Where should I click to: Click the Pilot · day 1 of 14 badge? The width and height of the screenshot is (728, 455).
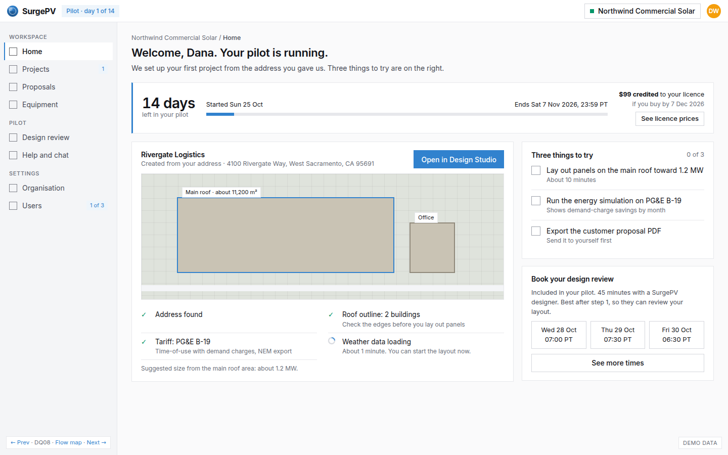(x=90, y=11)
